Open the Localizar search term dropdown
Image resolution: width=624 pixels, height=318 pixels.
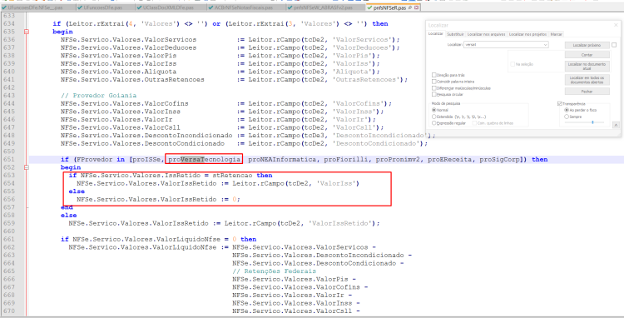[546, 45]
